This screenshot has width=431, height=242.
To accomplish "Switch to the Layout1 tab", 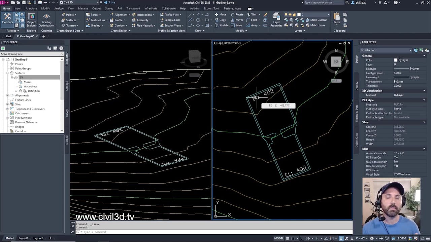I will point(23,238).
